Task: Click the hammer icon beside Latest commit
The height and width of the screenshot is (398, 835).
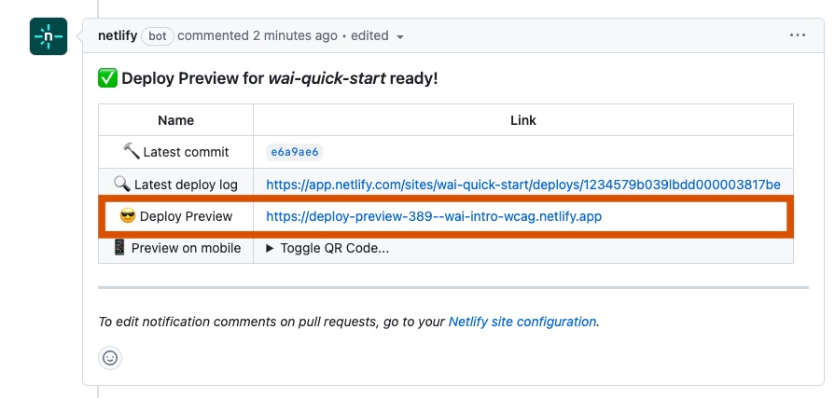Action: click(x=131, y=151)
